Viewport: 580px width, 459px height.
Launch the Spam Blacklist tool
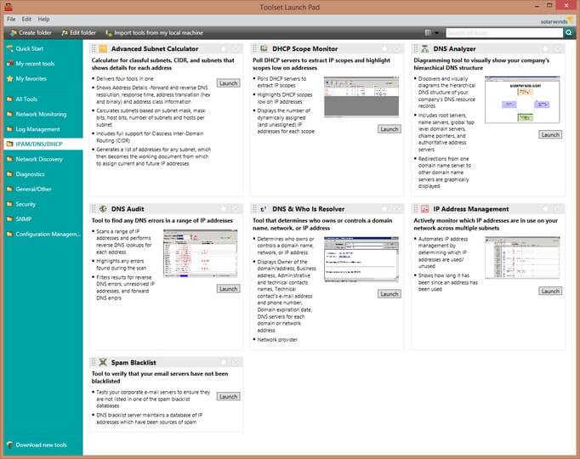[x=228, y=396]
